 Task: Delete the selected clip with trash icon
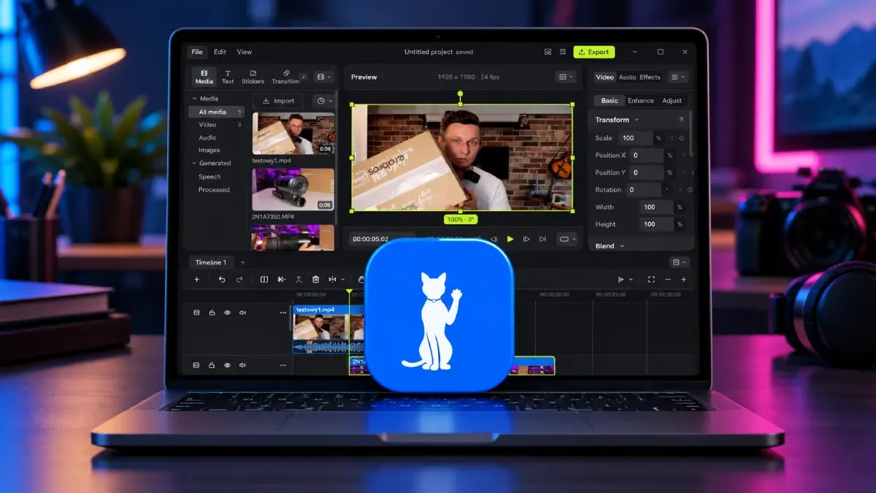click(x=315, y=280)
